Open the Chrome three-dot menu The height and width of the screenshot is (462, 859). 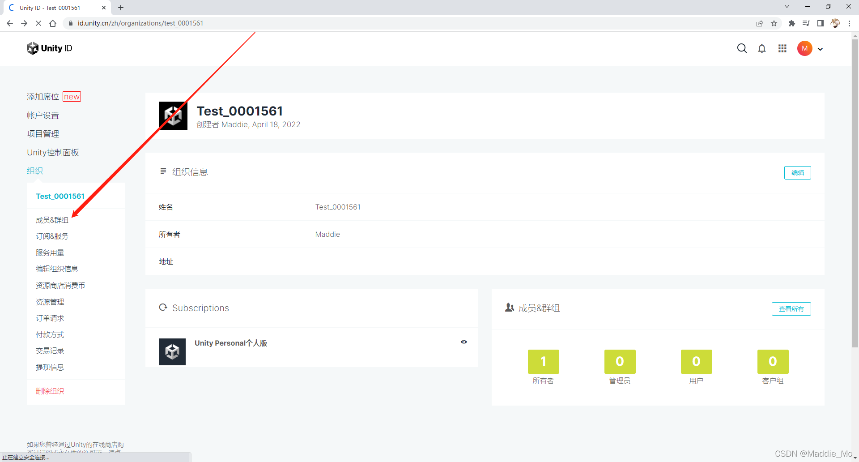[849, 23]
